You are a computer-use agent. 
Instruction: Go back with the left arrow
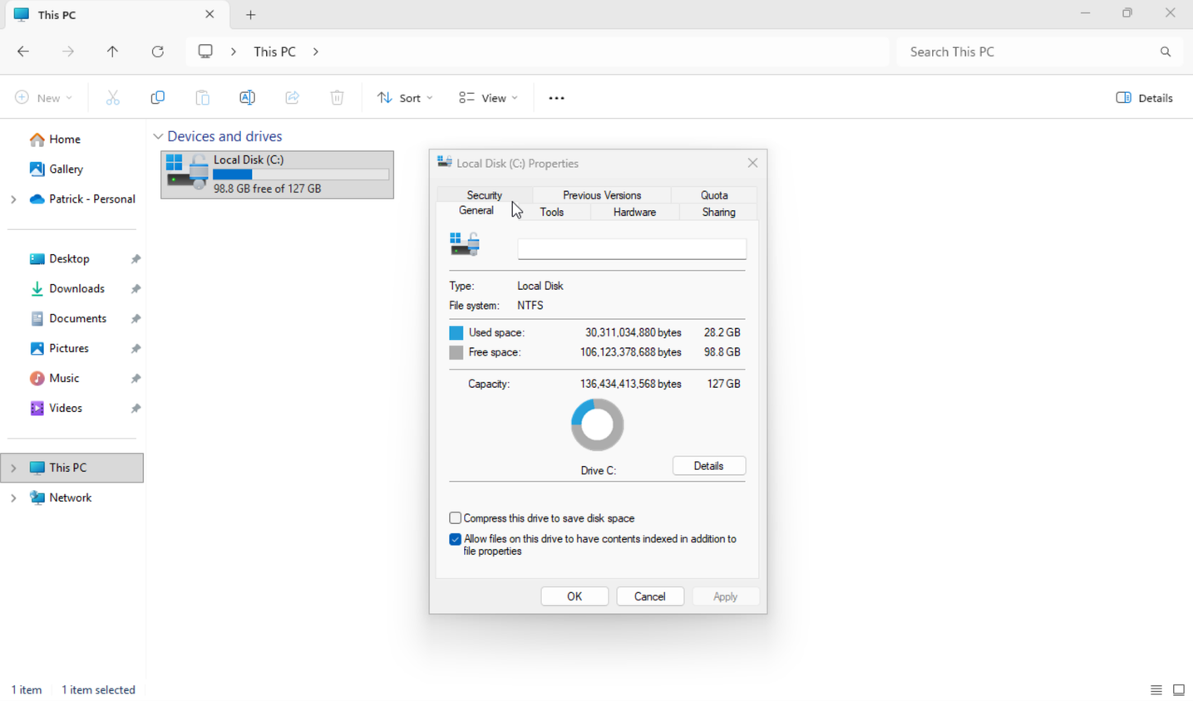click(x=23, y=51)
